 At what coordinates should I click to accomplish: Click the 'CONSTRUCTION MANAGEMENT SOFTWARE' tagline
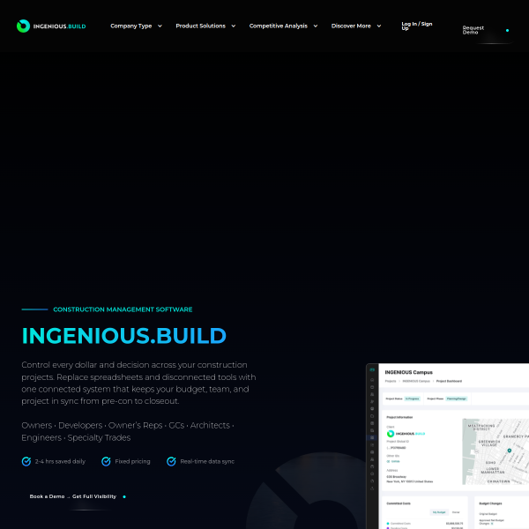tap(123, 309)
